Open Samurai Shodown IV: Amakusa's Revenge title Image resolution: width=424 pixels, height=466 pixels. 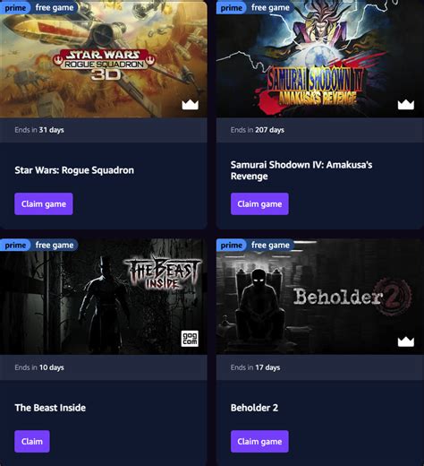301,170
